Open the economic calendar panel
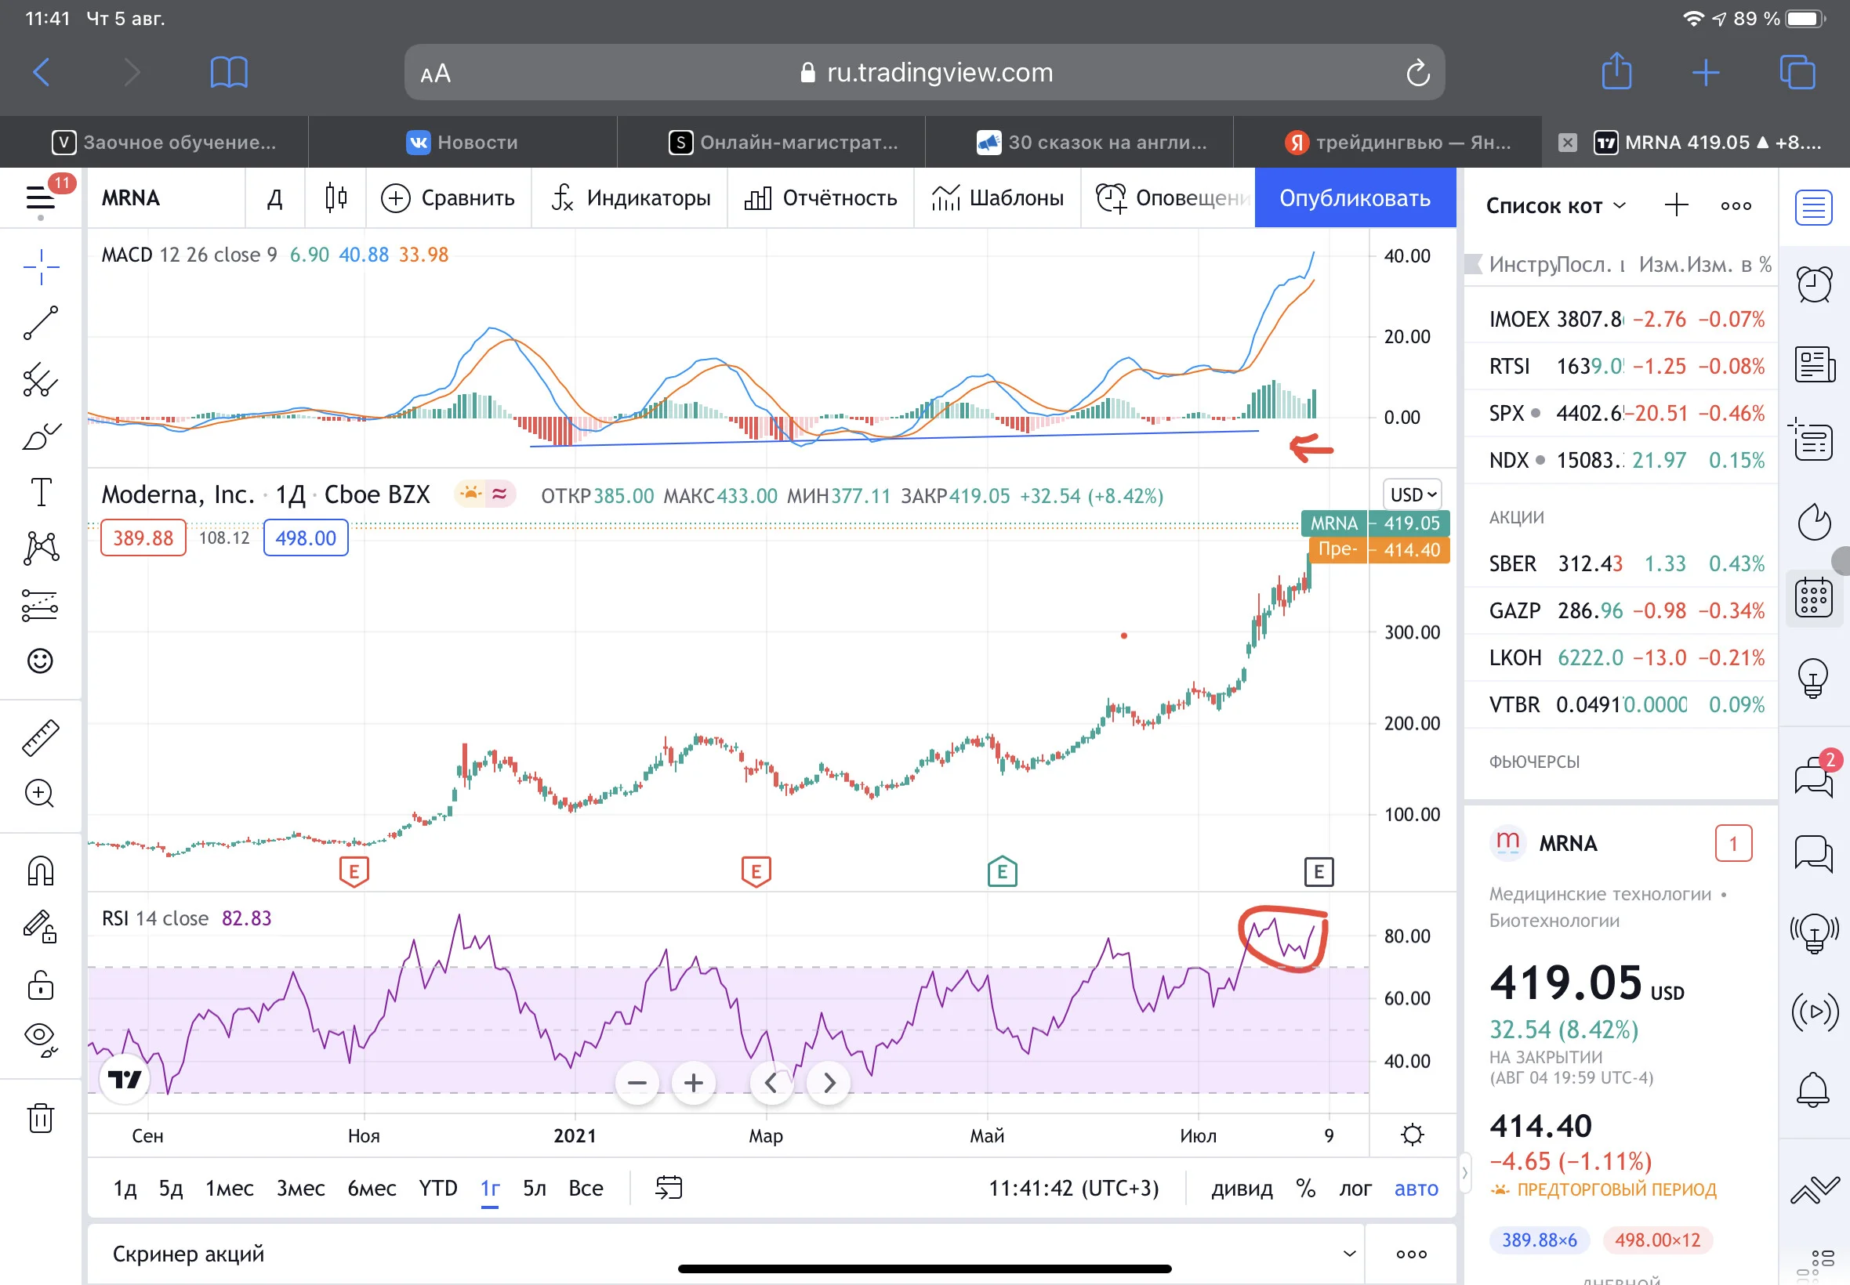The width and height of the screenshot is (1850, 1285). [1814, 598]
